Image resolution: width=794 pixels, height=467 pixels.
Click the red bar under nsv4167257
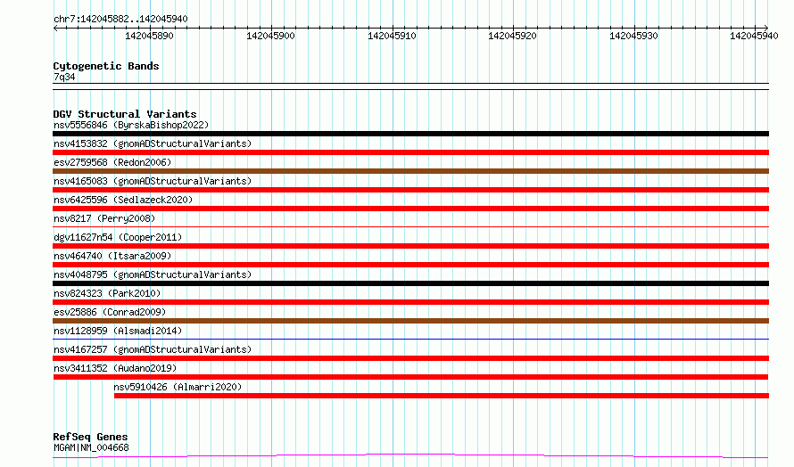[x=410, y=358]
